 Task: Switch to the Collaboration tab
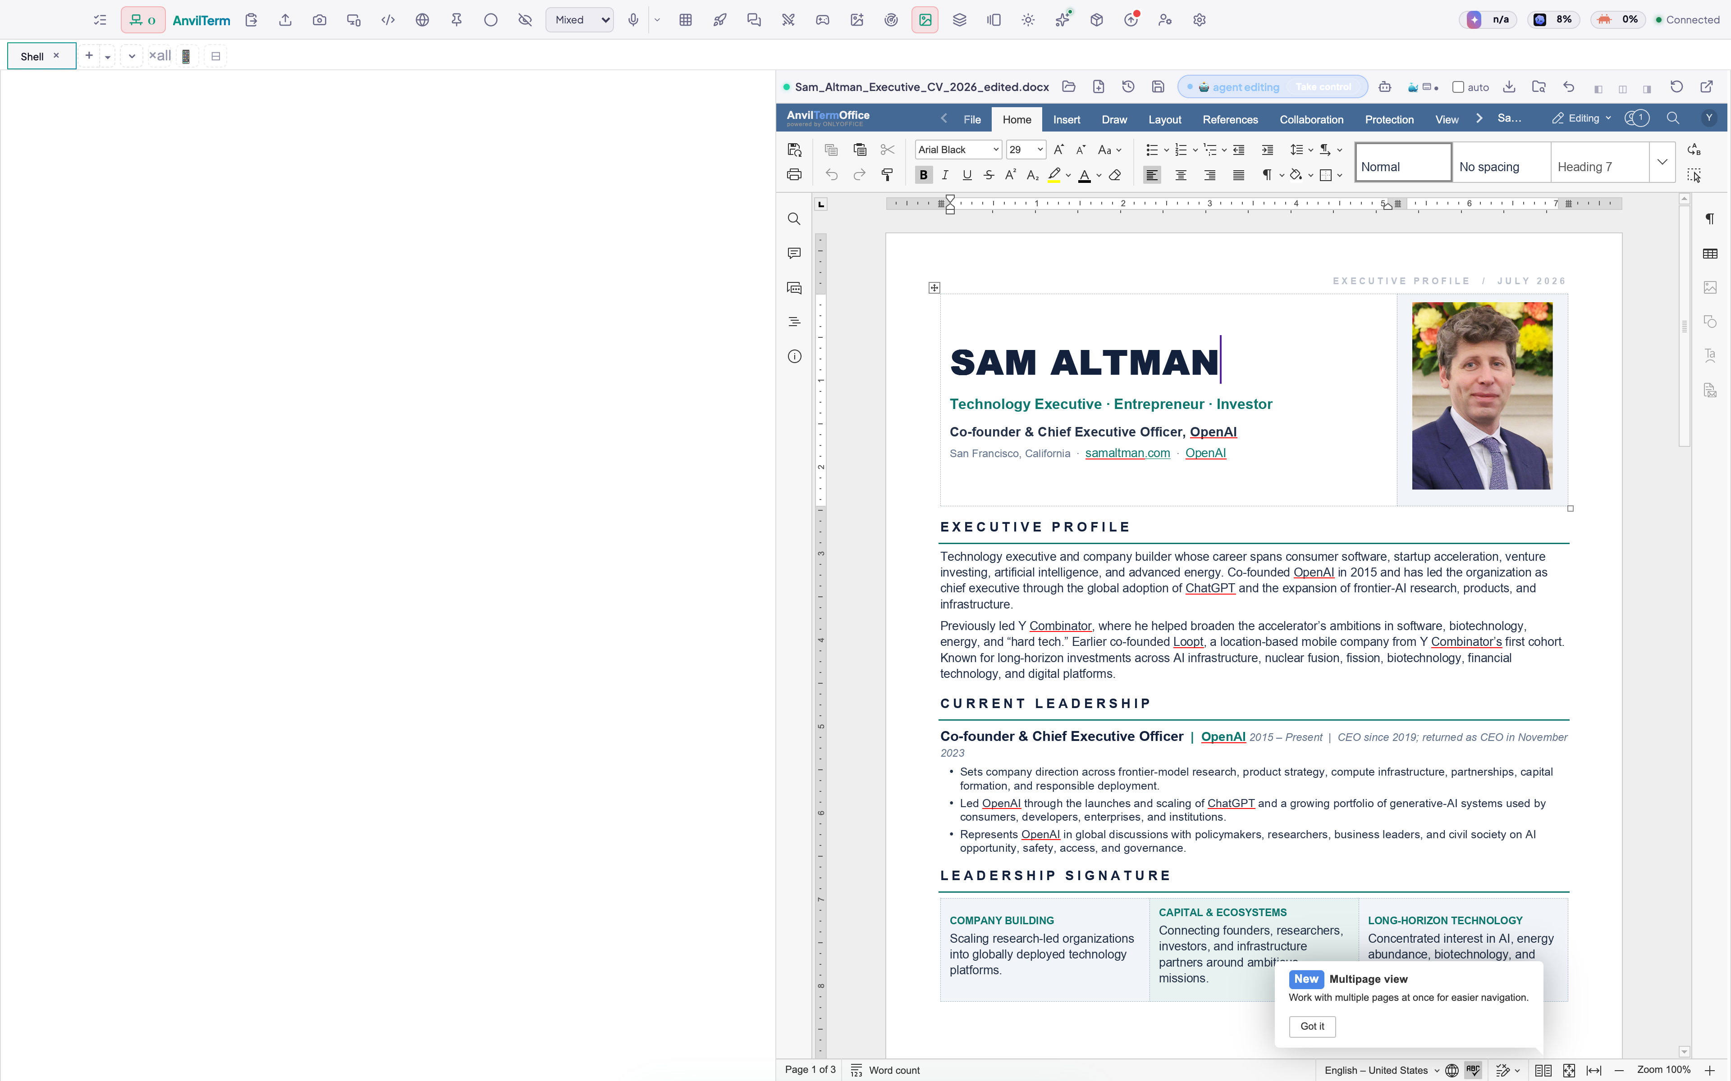[1311, 119]
